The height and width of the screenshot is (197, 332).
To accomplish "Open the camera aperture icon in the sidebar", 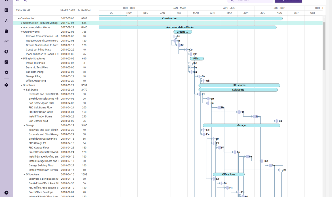I will (x=6, y=51).
